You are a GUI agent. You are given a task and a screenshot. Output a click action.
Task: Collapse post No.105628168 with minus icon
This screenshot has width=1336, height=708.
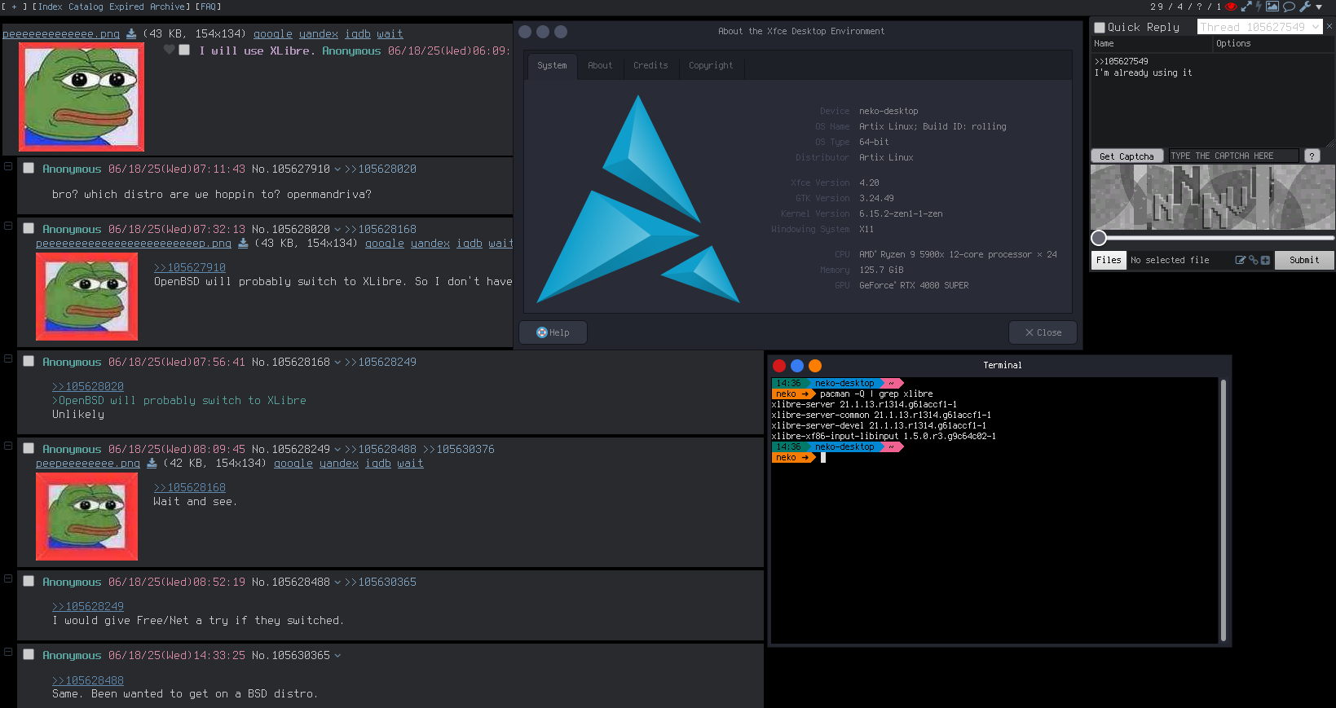(x=8, y=358)
